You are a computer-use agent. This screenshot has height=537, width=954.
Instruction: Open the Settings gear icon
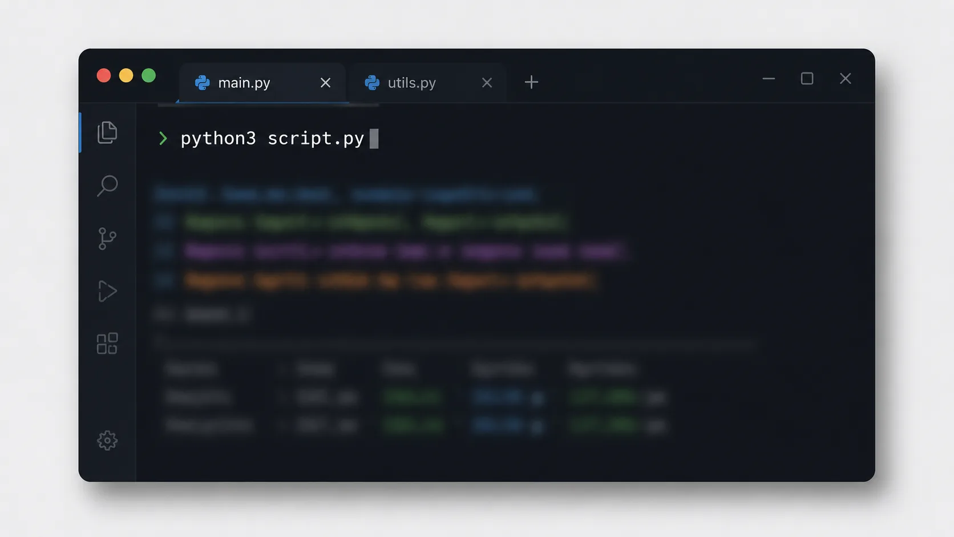(x=107, y=441)
